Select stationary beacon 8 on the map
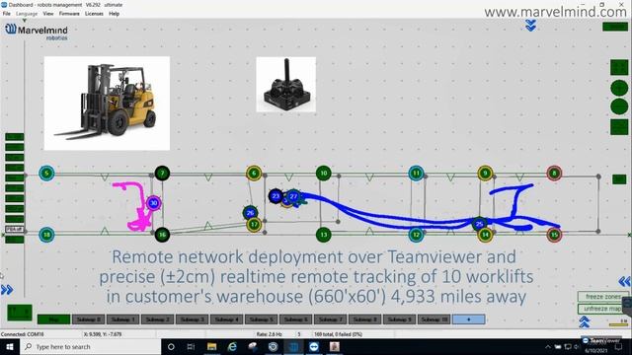Screen dimensions: 632x355 point(555,174)
